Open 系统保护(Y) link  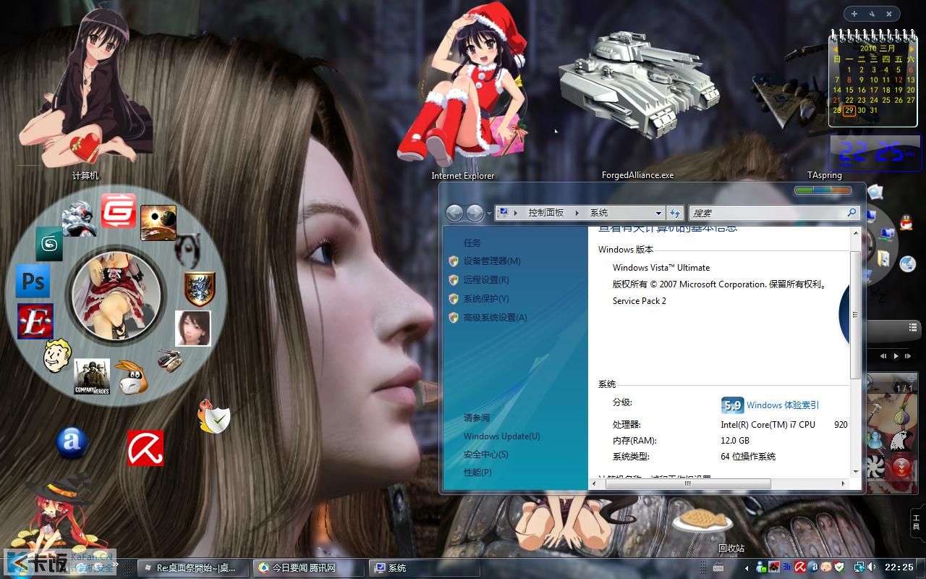click(486, 298)
